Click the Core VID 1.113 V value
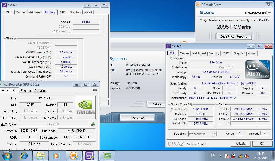Screen dimensions: 275x161 (234, 77)
